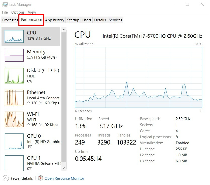The width and height of the screenshot is (210, 185).
Task: Click the Virtualization value Enabled
Action: 182,143
